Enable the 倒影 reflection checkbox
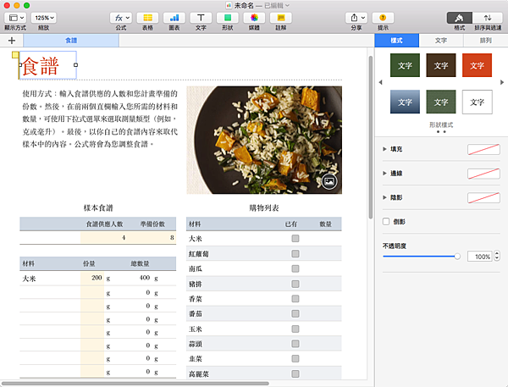The width and height of the screenshot is (508, 387). pos(387,221)
